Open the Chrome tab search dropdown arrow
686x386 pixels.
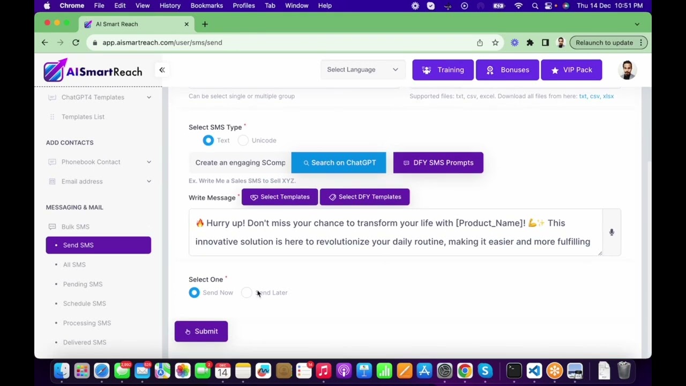(637, 24)
